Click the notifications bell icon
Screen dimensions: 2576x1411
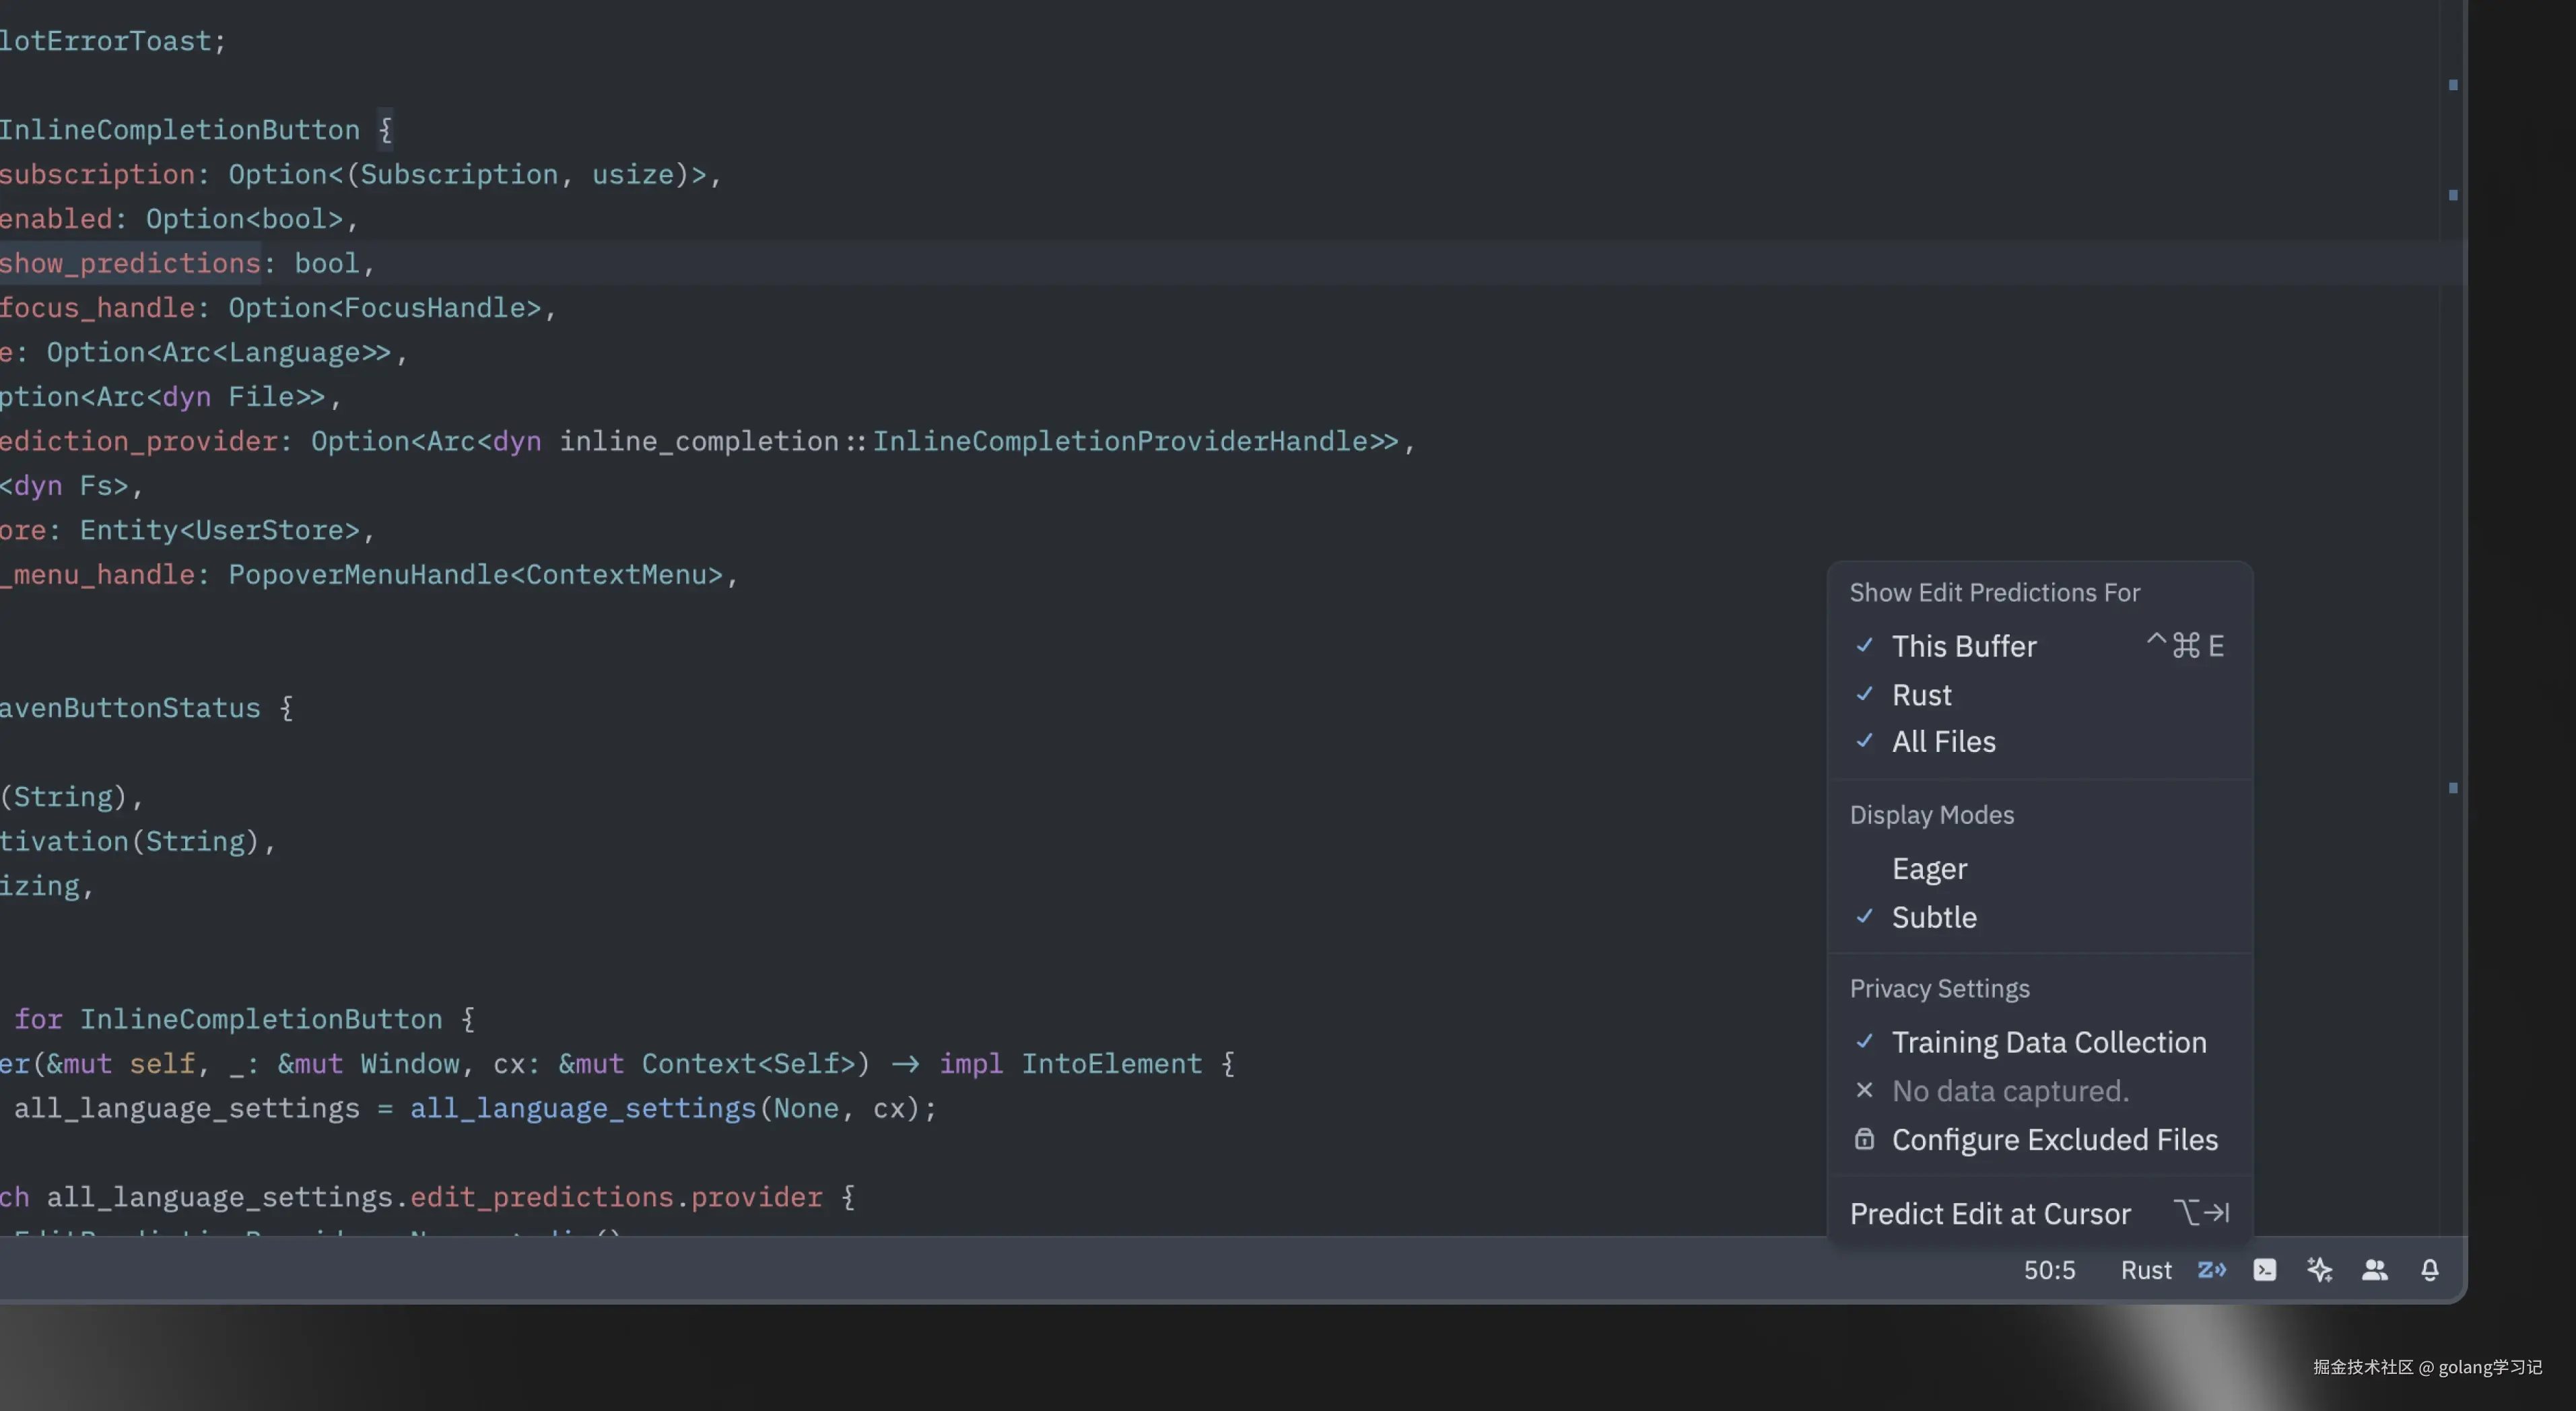[x=2429, y=1270]
